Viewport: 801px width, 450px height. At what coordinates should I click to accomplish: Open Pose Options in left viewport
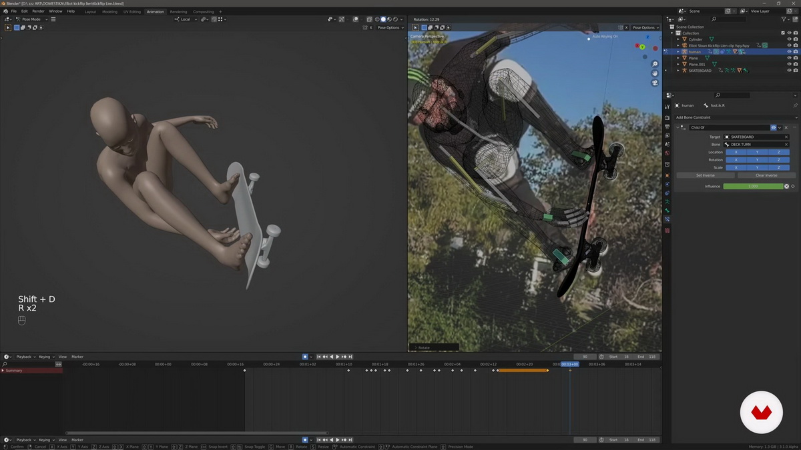[388, 28]
